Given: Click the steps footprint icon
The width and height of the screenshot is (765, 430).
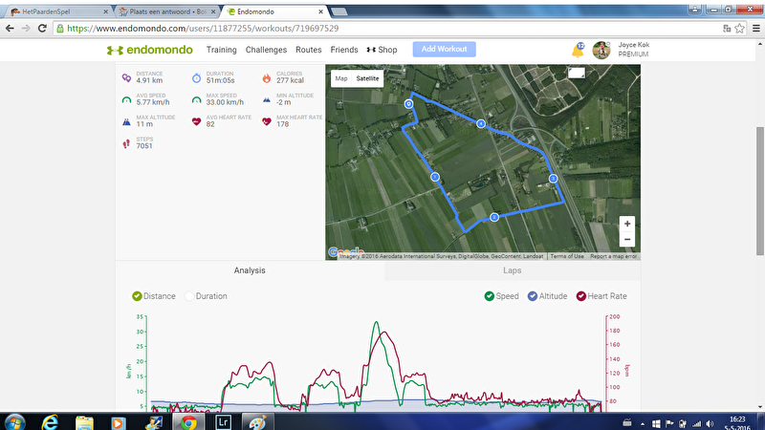Looking at the screenshot, I should (x=126, y=143).
